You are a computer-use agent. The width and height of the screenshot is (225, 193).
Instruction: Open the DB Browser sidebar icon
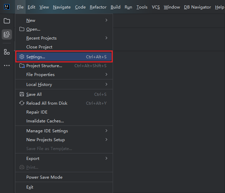tap(7, 34)
